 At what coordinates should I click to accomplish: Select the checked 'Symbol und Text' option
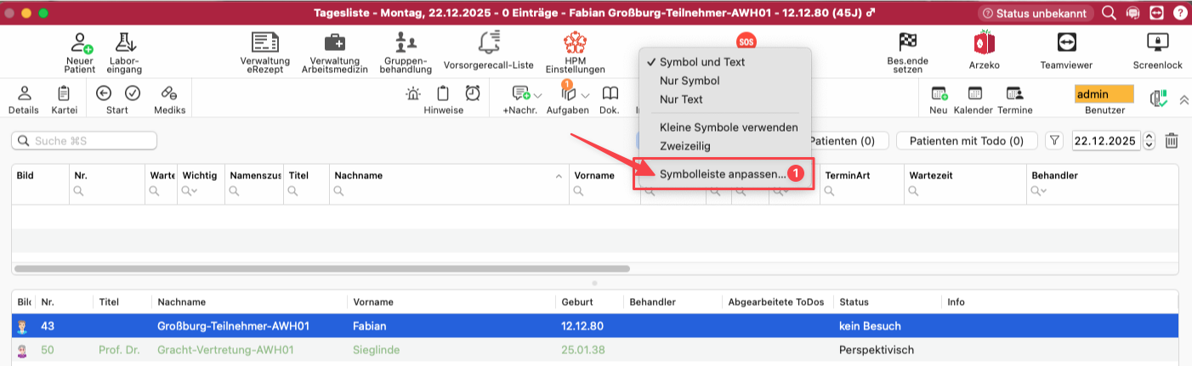click(702, 62)
